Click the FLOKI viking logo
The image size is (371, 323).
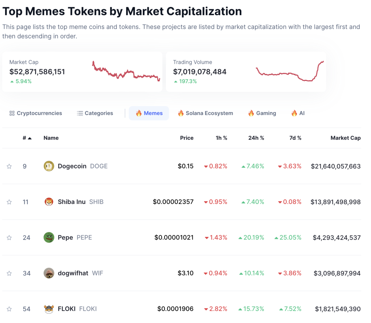tap(49, 309)
